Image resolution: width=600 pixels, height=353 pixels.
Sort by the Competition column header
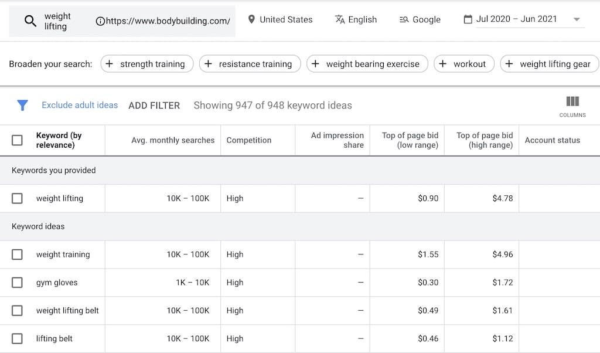click(x=249, y=140)
